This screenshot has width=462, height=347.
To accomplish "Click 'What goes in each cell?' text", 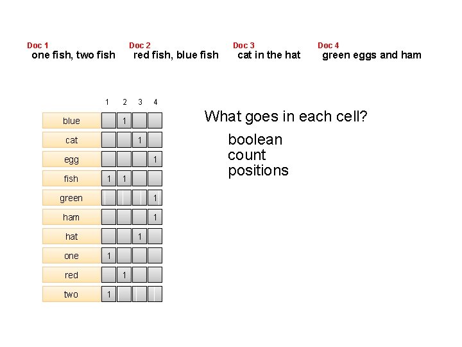I will click(286, 116).
